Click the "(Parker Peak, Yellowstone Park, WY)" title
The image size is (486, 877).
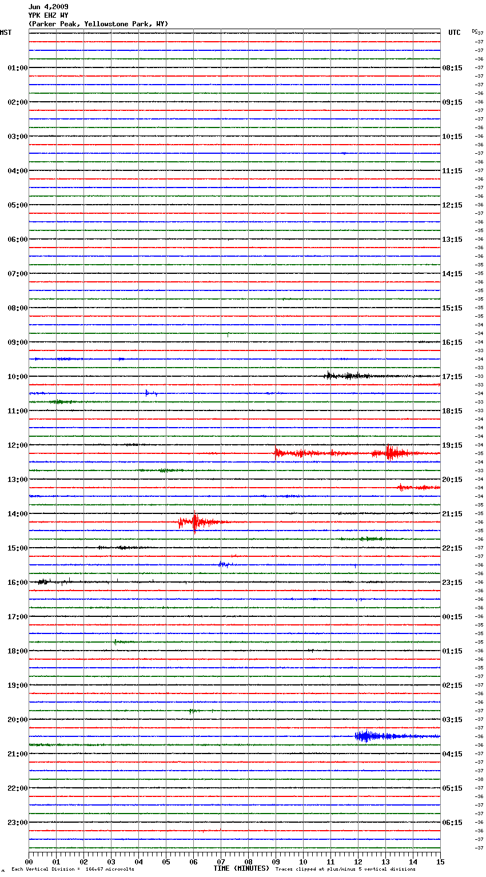tap(98, 24)
